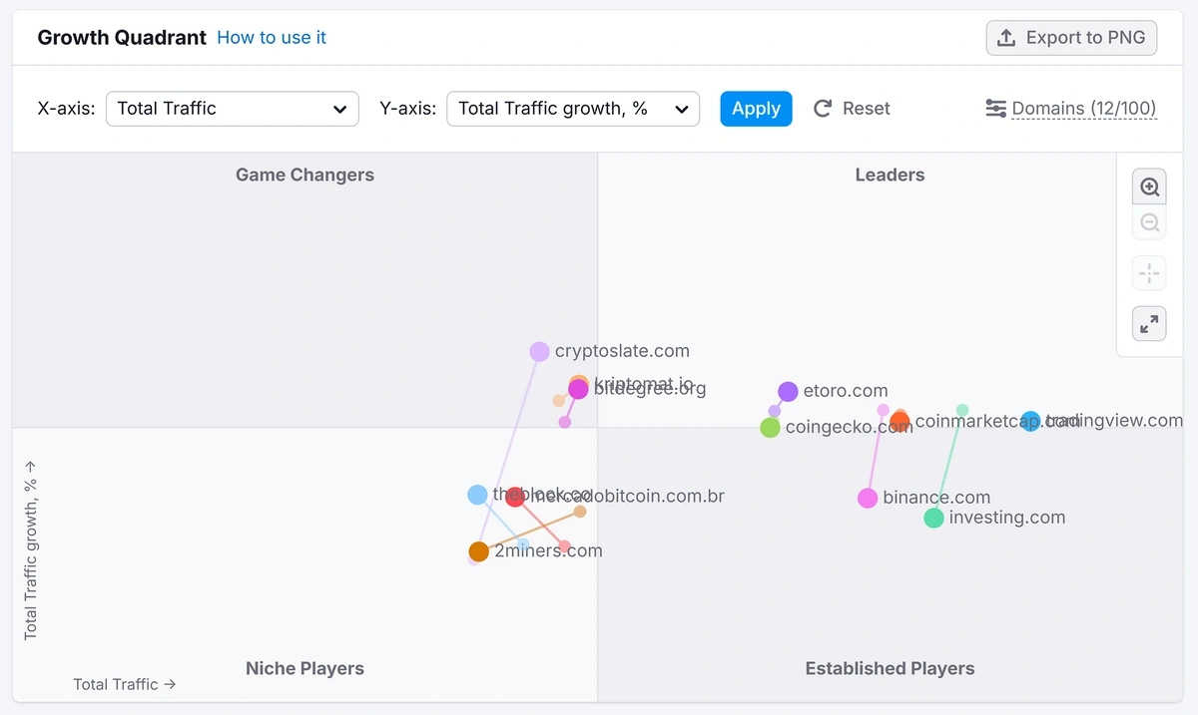Image resolution: width=1198 pixels, height=715 pixels.
Task: Click the investing.com green dot
Action: pos(933,518)
